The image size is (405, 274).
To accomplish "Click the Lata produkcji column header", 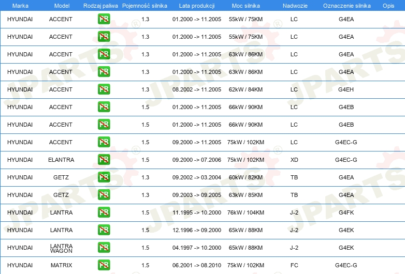I will point(197,6).
